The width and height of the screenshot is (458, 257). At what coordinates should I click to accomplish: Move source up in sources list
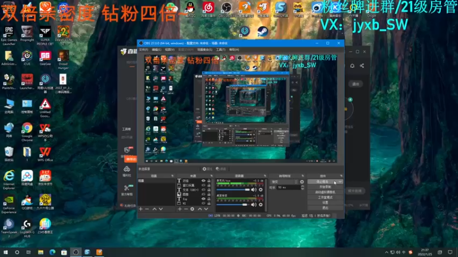200,209
